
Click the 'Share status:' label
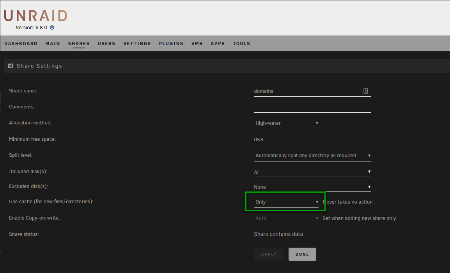point(24,234)
